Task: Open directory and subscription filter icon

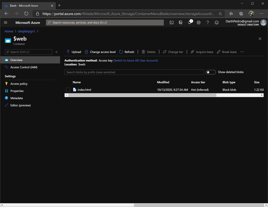Action: click(181, 23)
